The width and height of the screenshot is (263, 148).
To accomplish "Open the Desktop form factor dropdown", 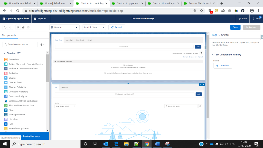I will point(64,27).
